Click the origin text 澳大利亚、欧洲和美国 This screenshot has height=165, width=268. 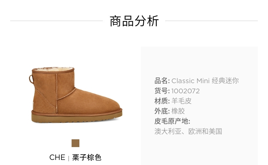pos(188,131)
